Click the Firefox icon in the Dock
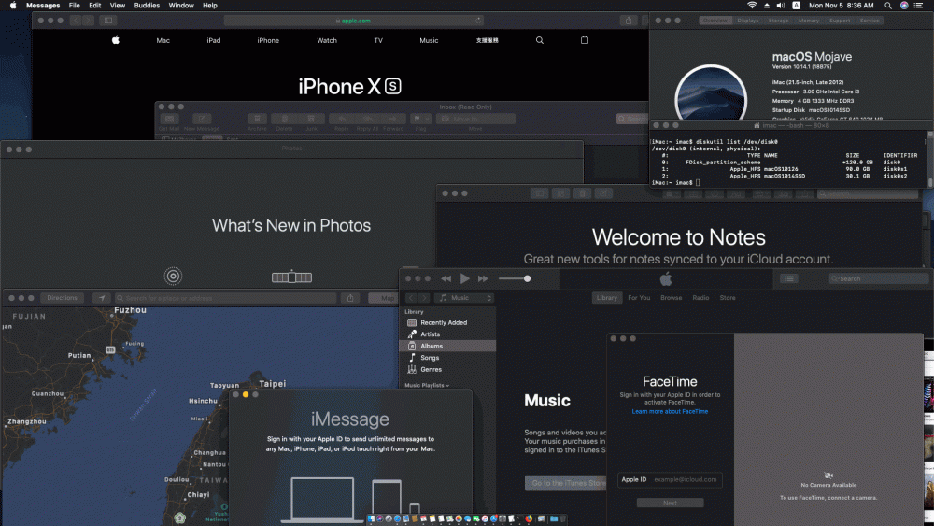This screenshot has height=526, width=934. coord(529,519)
